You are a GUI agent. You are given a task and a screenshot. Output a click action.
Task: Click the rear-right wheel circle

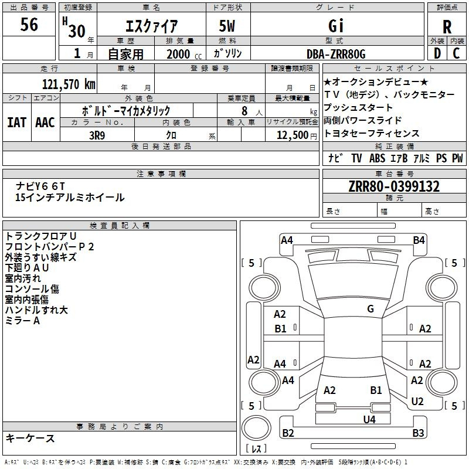tap(441, 382)
